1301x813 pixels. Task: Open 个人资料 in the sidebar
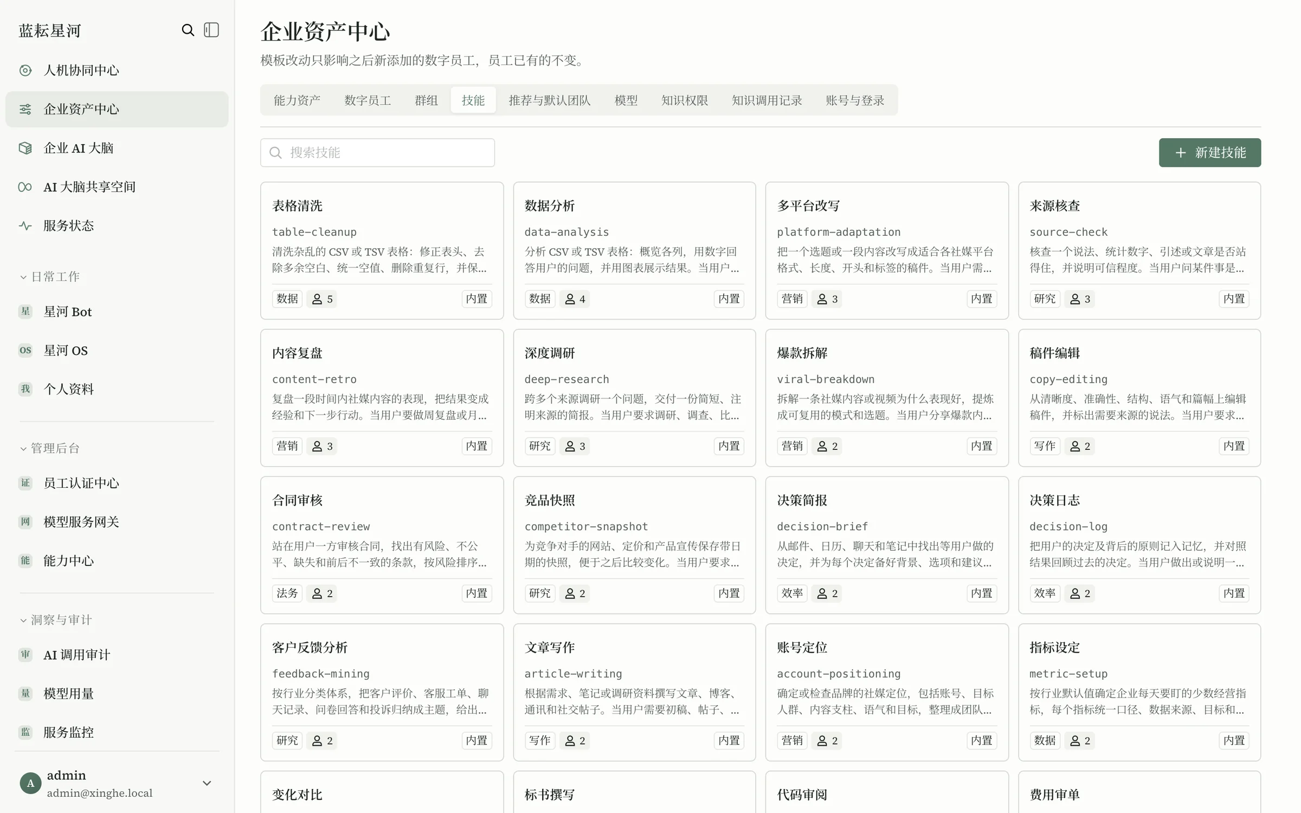click(x=117, y=389)
